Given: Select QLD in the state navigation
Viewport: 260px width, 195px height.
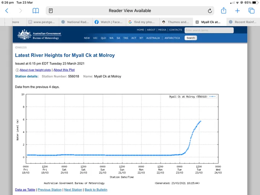Looking at the screenshot, I should point(103,38).
